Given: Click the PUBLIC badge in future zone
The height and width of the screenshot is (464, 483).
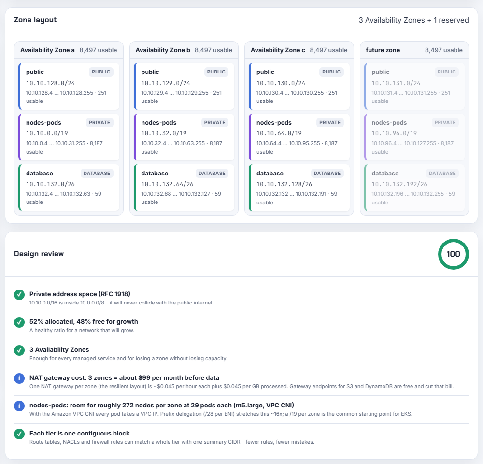Looking at the screenshot, I should pyautogui.click(x=446, y=72).
